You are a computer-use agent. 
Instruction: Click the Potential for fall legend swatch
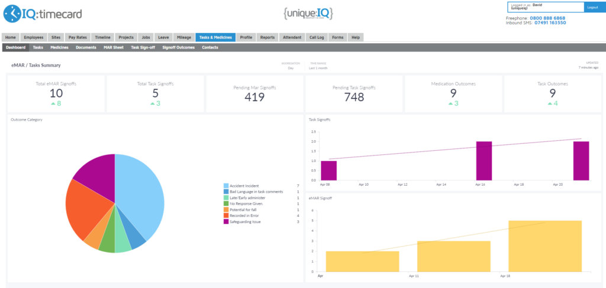coord(225,209)
